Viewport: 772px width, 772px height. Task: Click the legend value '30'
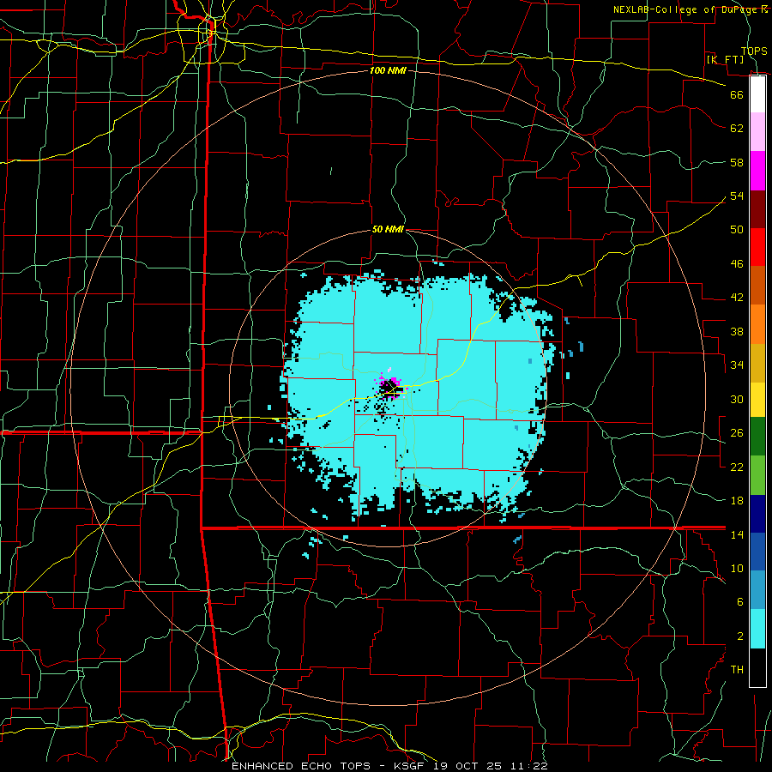point(737,399)
